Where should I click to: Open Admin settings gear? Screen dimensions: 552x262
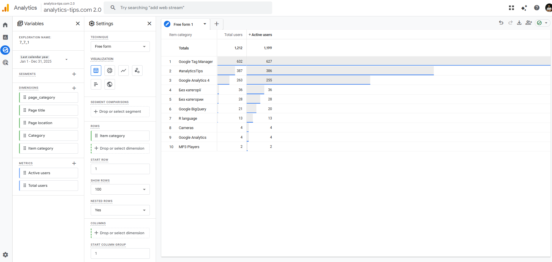5,255
